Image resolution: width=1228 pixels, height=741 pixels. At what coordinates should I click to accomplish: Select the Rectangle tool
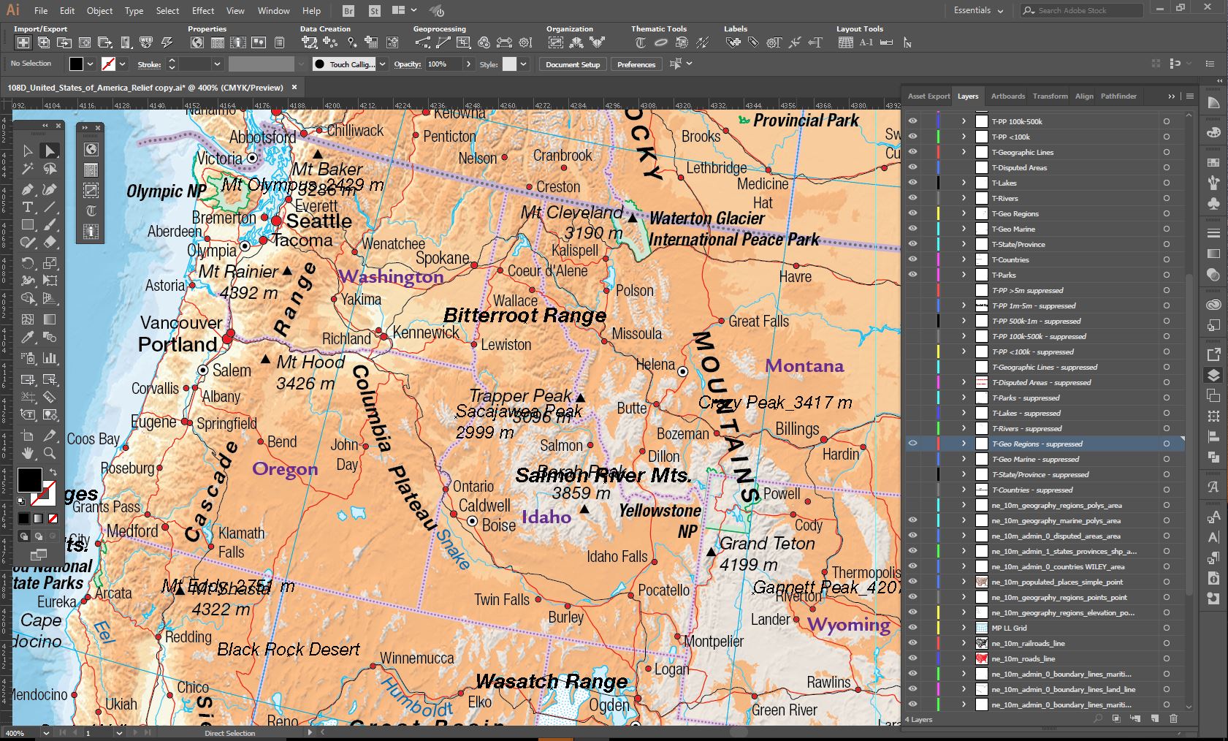pos(28,225)
